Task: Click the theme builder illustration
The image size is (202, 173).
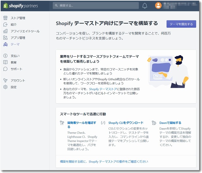Action: (x=168, y=72)
